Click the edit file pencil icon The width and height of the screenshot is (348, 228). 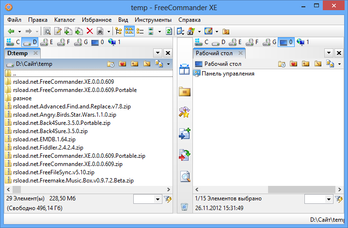tap(58, 31)
